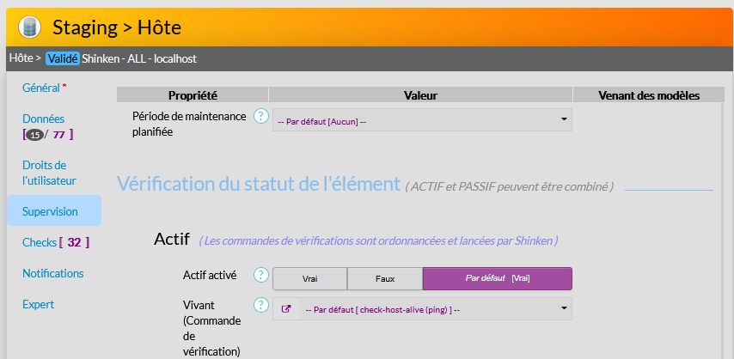Image resolution: width=734 pixels, height=359 pixels.
Task: Open the Expert section link
Action: [x=38, y=304]
